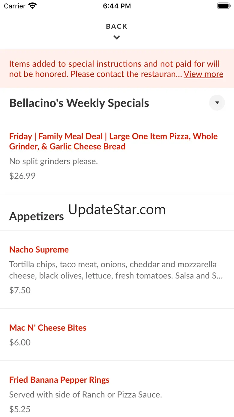Collapse Bellacino's Weekly Specials with arrow button

[x=217, y=103]
